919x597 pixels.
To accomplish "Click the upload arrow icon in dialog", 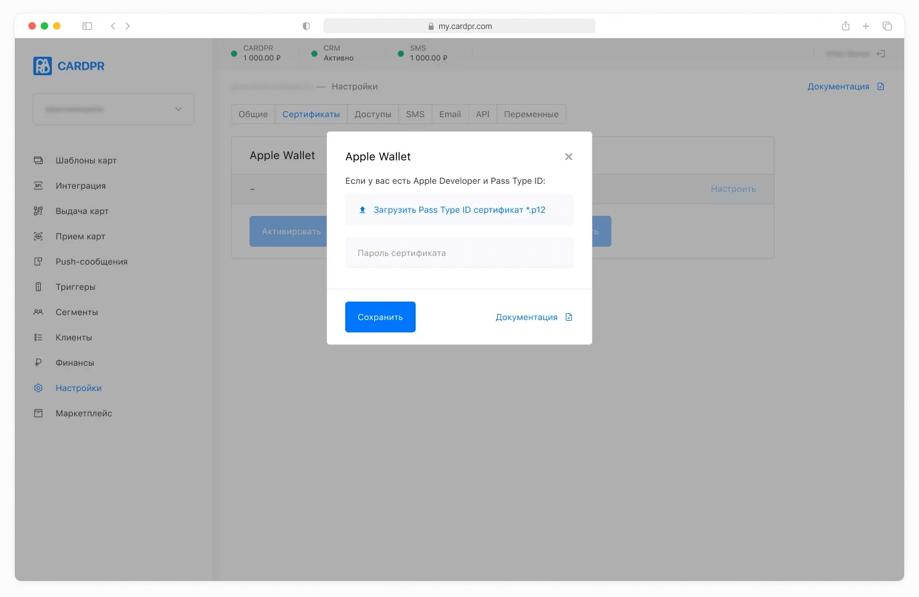I will pyautogui.click(x=363, y=210).
